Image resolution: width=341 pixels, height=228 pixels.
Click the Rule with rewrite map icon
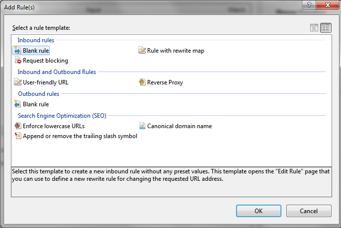[x=142, y=51]
